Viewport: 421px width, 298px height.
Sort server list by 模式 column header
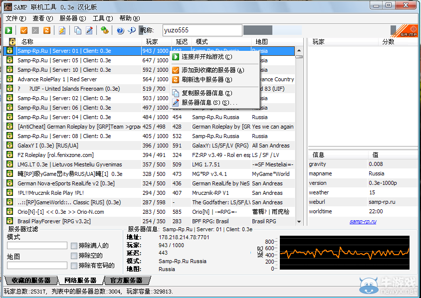[x=221, y=41]
